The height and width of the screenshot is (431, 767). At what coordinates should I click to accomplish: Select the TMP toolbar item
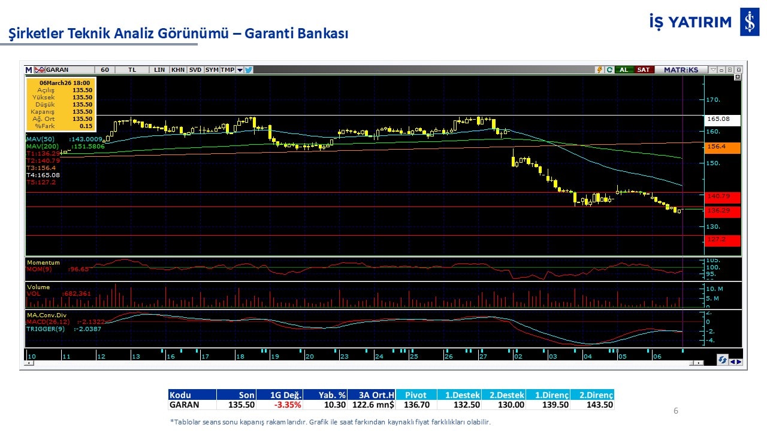pyautogui.click(x=227, y=70)
